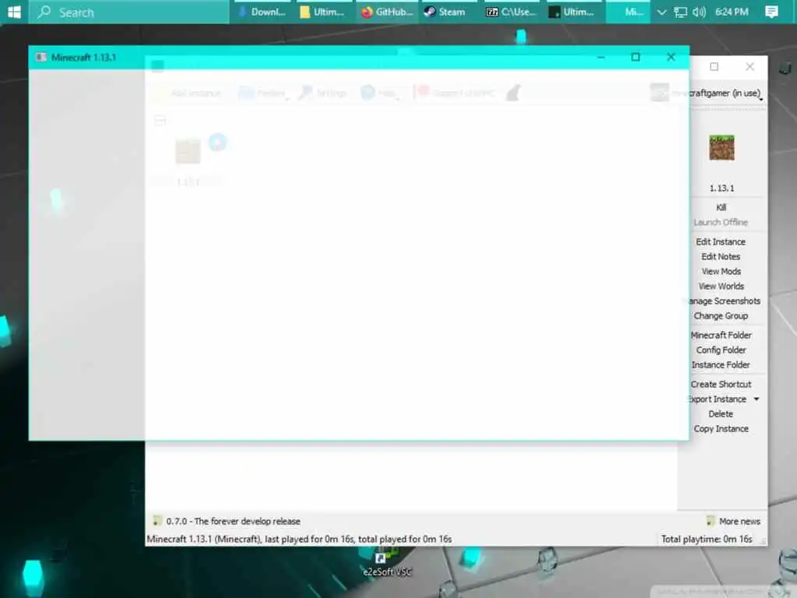The height and width of the screenshot is (598, 797).
Task: Click the Total playtime: 0m 16s status text
Action: coord(707,539)
